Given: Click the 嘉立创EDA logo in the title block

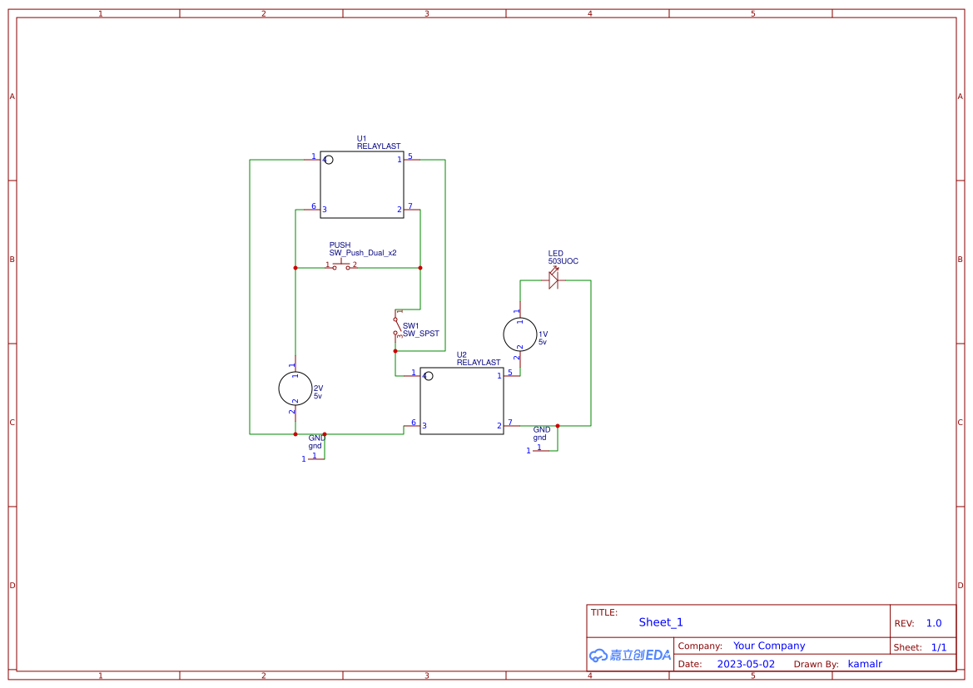Looking at the screenshot, I should 628,655.
